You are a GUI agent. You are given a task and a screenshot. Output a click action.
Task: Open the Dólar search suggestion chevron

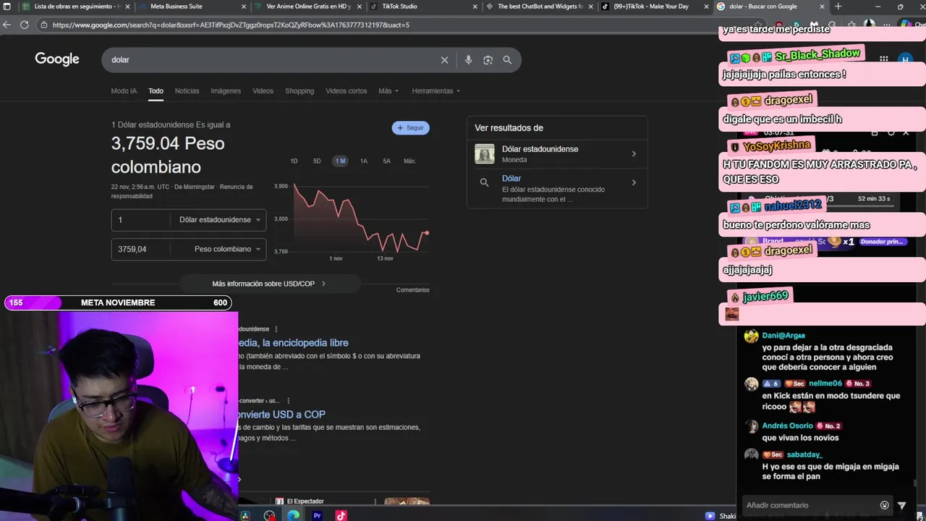coord(634,182)
